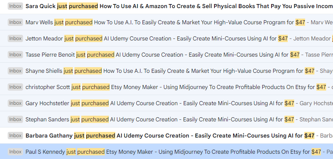Image resolution: width=333 pixels, height=159 pixels.
Task: Click the Inbox label on Barbara Gathany's row
Action: (x=15, y=136)
